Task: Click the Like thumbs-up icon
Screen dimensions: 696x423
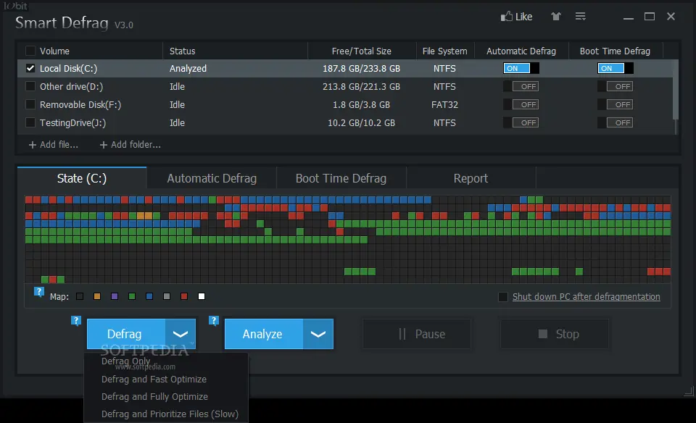Action: pos(506,17)
